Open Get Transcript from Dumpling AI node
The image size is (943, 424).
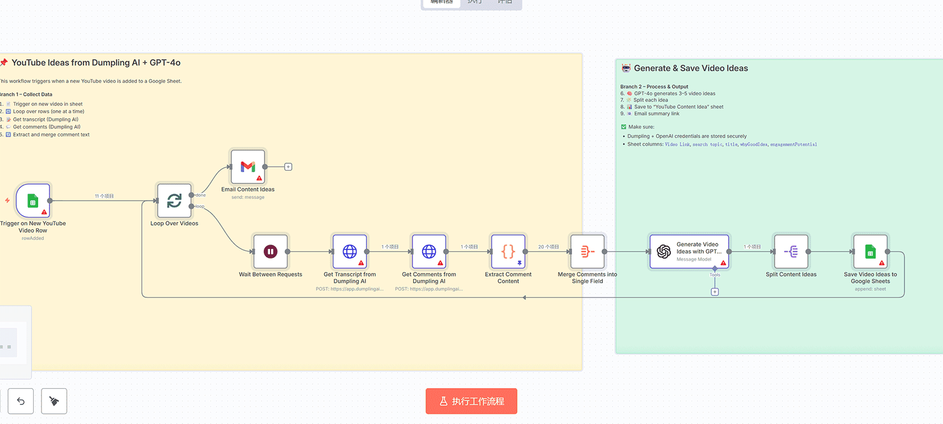349,252
